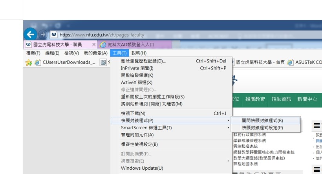Open 快顯封鎖程式設定(P) submenu item
This screenshot has height=174, width=322.
click(265, 128)
